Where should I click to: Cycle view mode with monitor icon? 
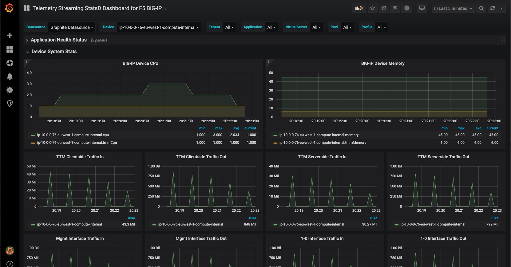422,8
